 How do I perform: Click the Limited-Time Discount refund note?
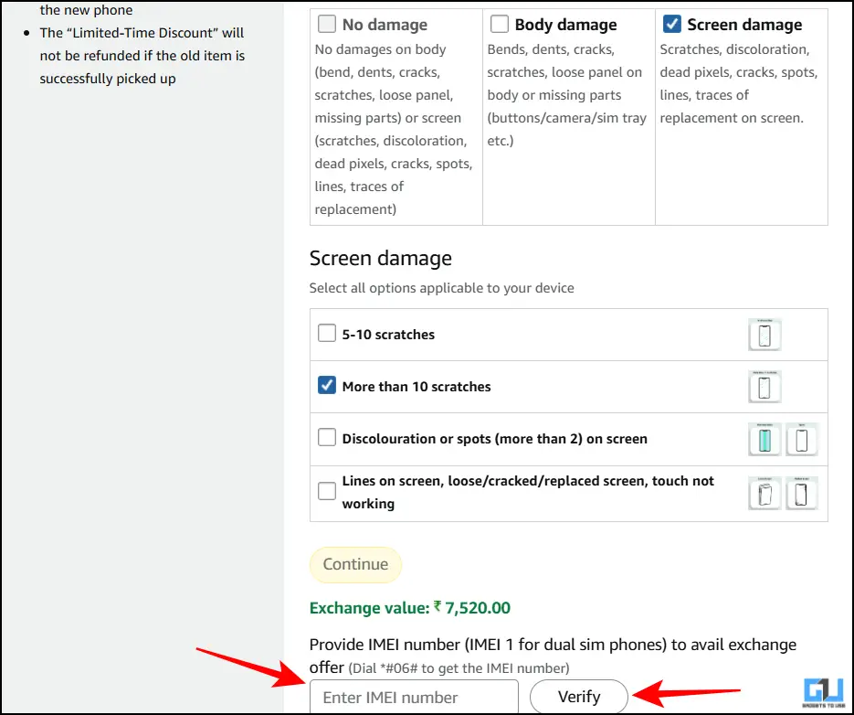142,56
